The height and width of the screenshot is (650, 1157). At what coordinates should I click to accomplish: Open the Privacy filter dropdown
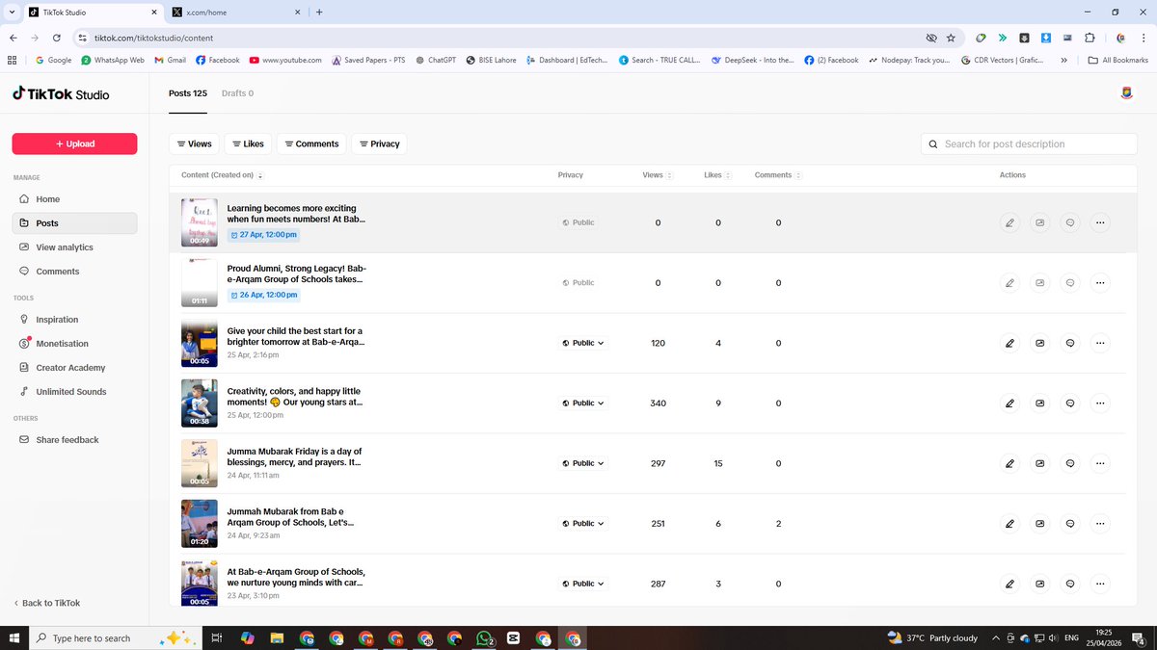(379, 143)
